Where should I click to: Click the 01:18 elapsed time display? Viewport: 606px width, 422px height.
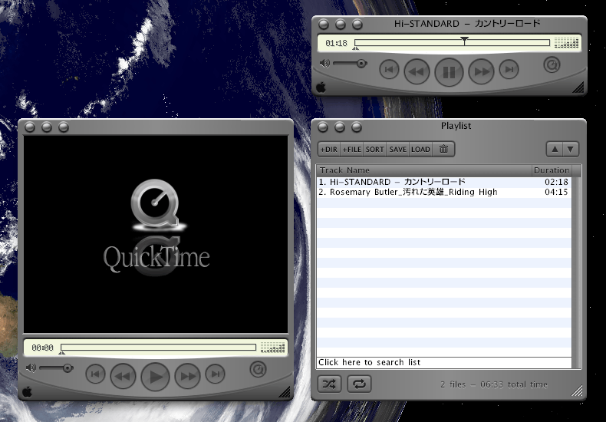coord(336,43)
